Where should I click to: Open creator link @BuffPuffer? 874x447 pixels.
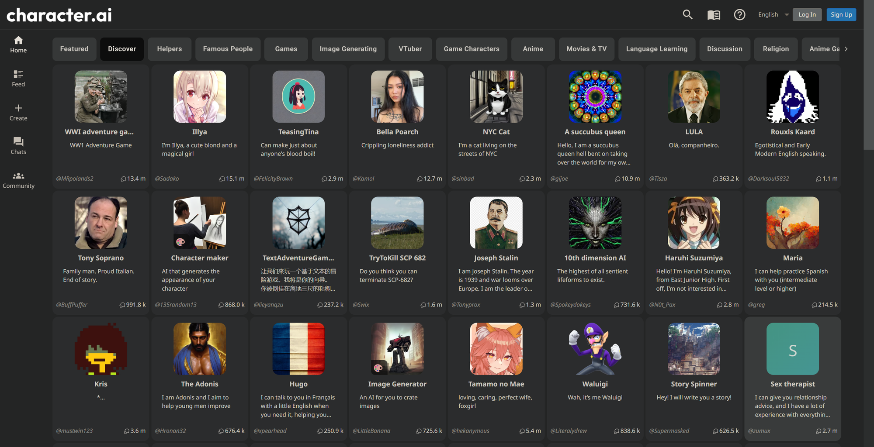point(72,305)
